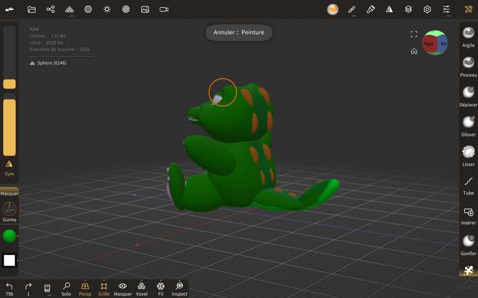Image resolution: width=478 pixels, height=298 pixels.
Task: Open the layers menu
Action: 409,10
